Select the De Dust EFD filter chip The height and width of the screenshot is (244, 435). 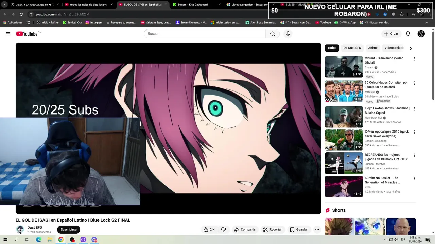click(352, 48)
